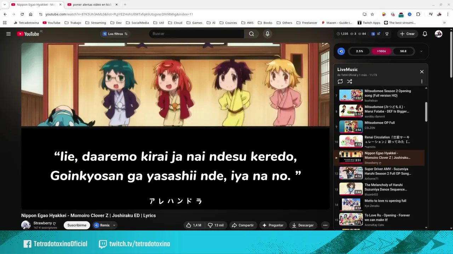453x254 pixels.
Task: Show more bookmarks with the overflow chevron
Action: click(445, 23)
